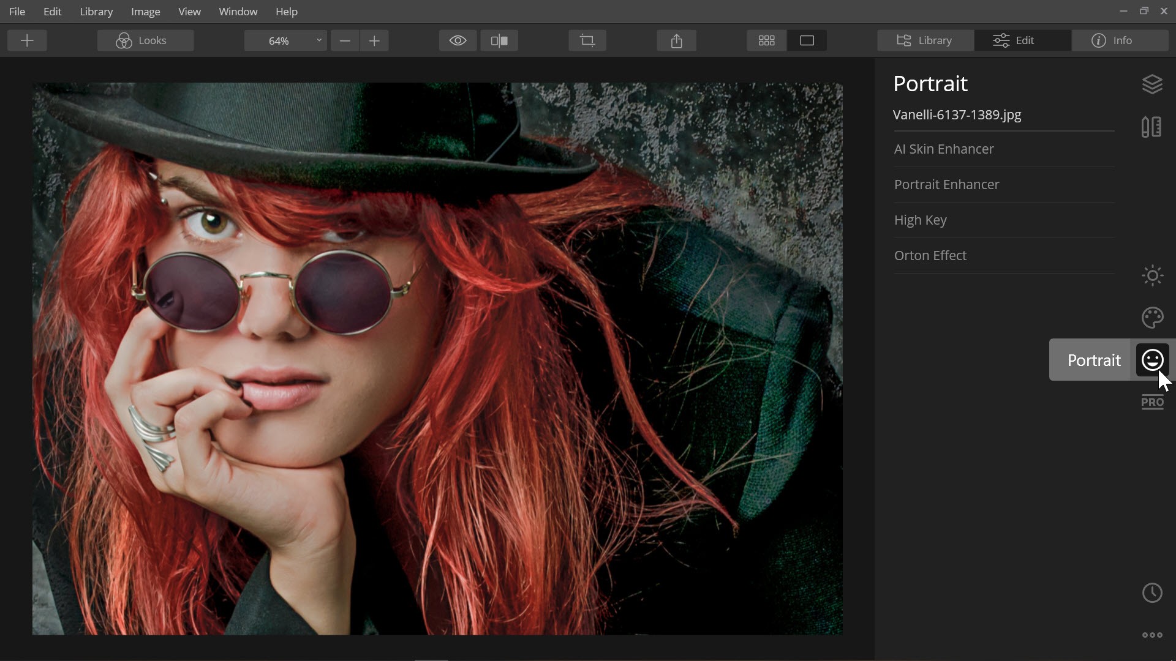Click the three-dots more options icon
The height and width of the screenshot is (661, 1176).
tap(1152, 635)
